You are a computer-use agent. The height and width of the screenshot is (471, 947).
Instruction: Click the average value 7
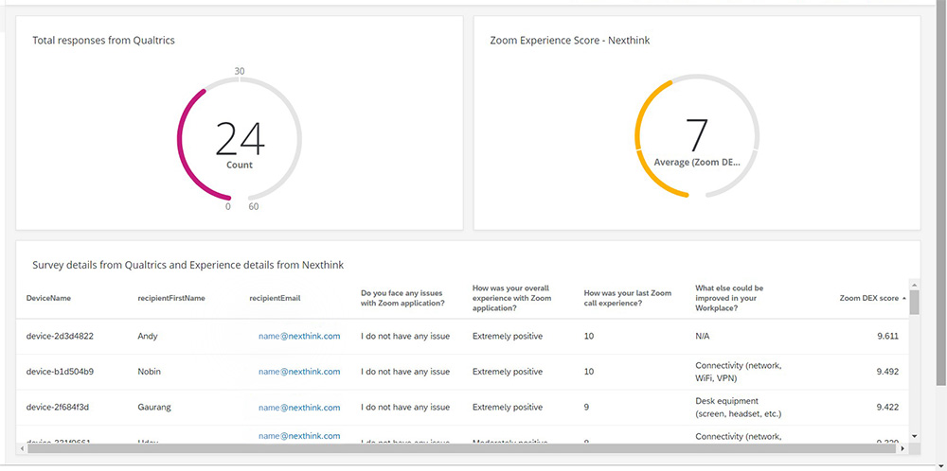[696, 135]
